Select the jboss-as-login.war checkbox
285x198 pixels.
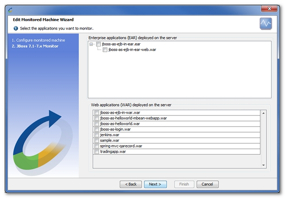[x=97, y=129]
